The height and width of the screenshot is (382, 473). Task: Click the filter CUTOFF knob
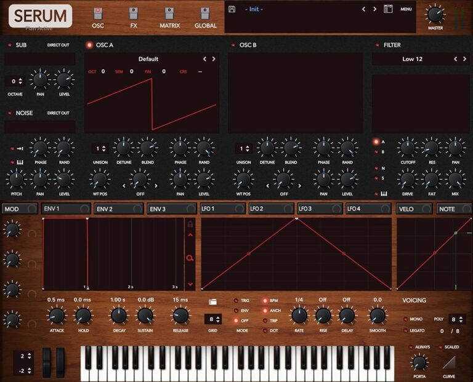pyautogui.click(x=408, y=148)
